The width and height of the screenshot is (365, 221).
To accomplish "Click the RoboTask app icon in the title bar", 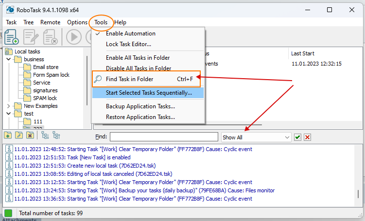I will (10, 10).
